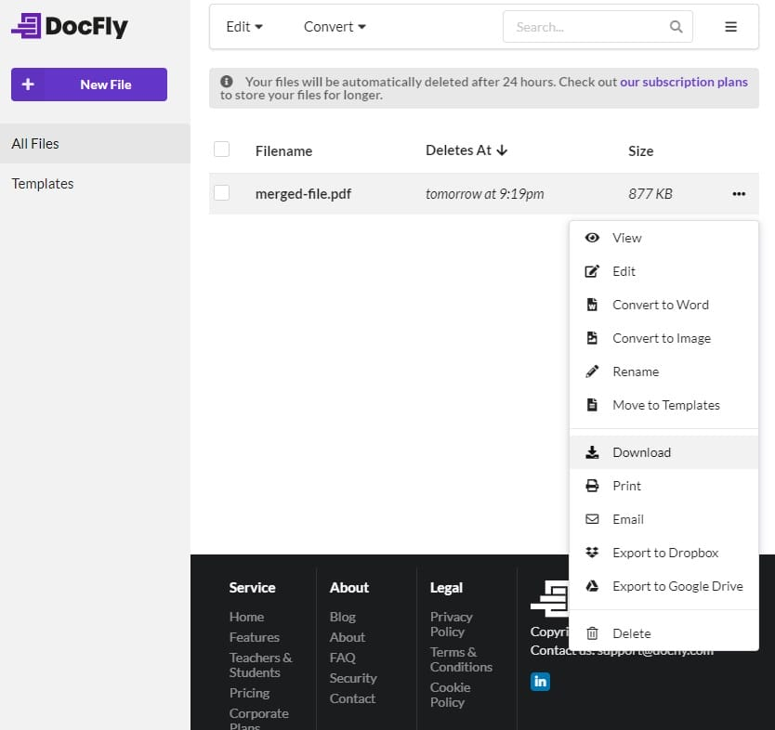Click the info icon in the notice banner
Viewport: 775px width, 730px height.
point(227,81)
